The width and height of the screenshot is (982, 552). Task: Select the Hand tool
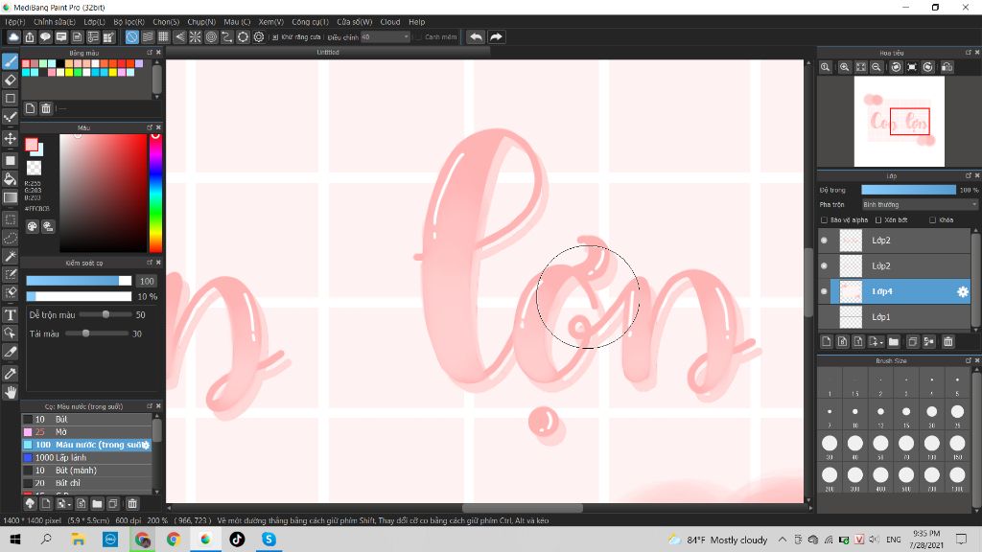[10, 392]
